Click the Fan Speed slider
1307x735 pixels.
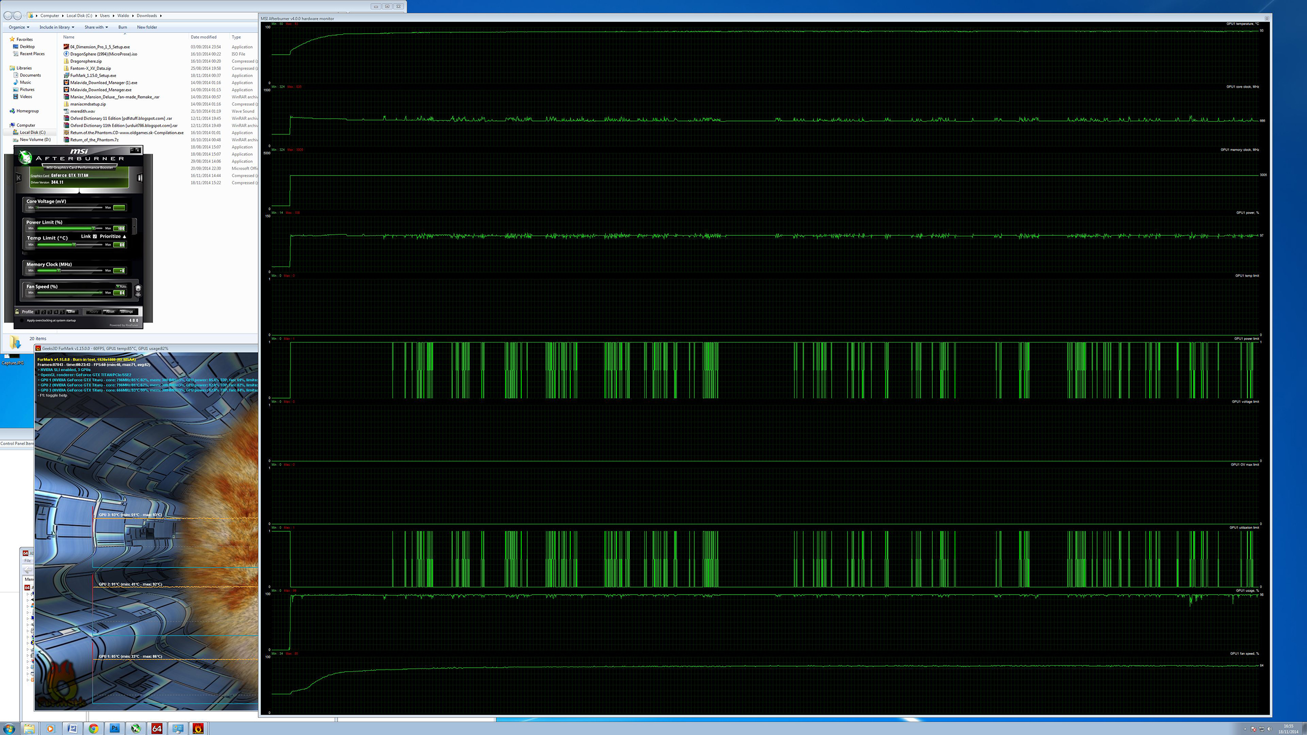[70, 292]
